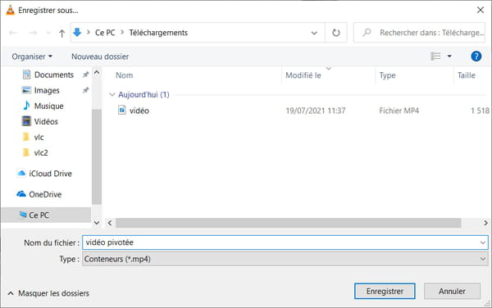This screenshot has width=492, height=308.
Task: Open the vlc2 folder in sidebar
Action: click(x=41, y=153)
